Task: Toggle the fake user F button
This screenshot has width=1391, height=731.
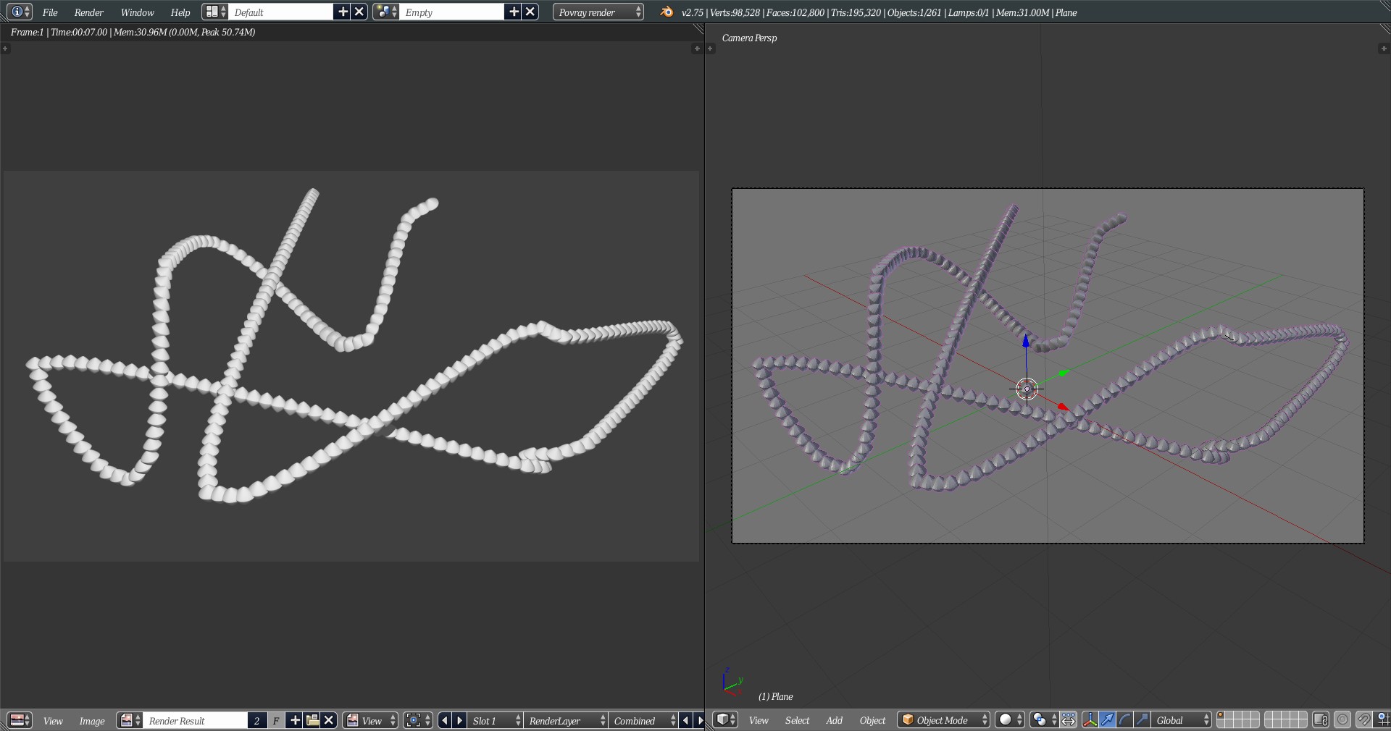Action: point(275,721)
